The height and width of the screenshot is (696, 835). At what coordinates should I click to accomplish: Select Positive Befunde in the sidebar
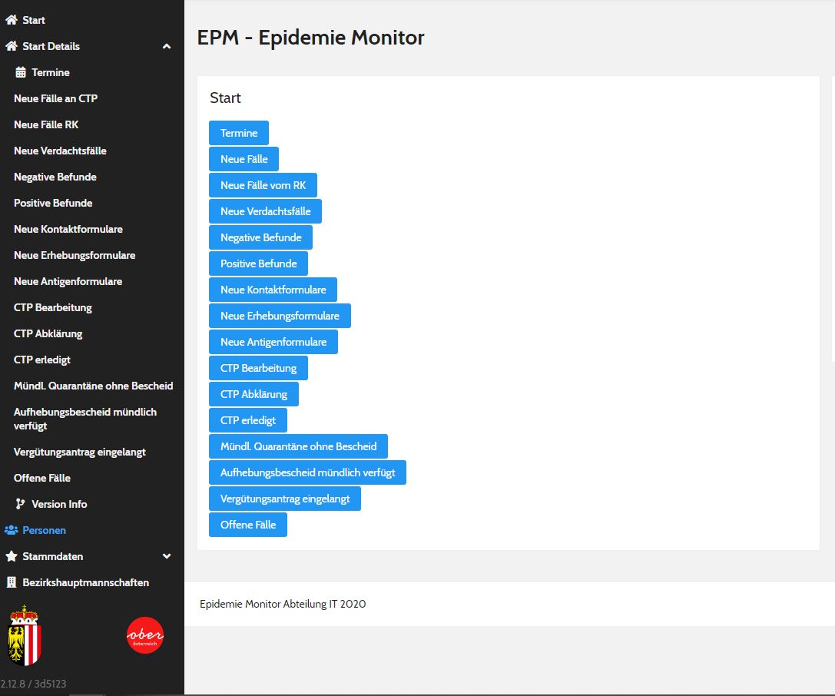(x=53, y=203)
